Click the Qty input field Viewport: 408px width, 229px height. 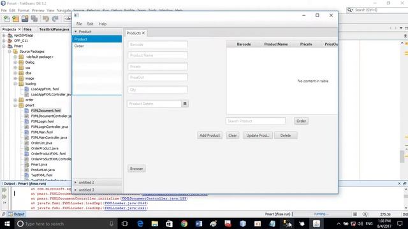(157, 90)
